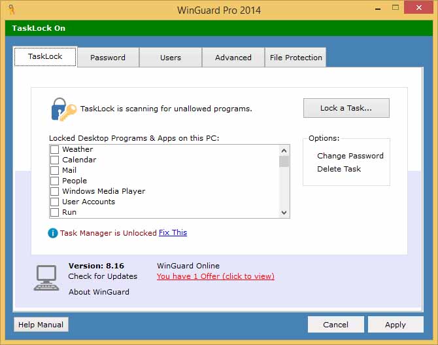
Task: Open the Users tab
Action: click(x=171, y=58)
